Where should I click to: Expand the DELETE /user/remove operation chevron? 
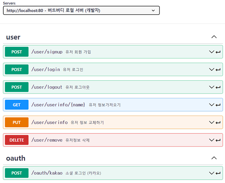(212, 140)
